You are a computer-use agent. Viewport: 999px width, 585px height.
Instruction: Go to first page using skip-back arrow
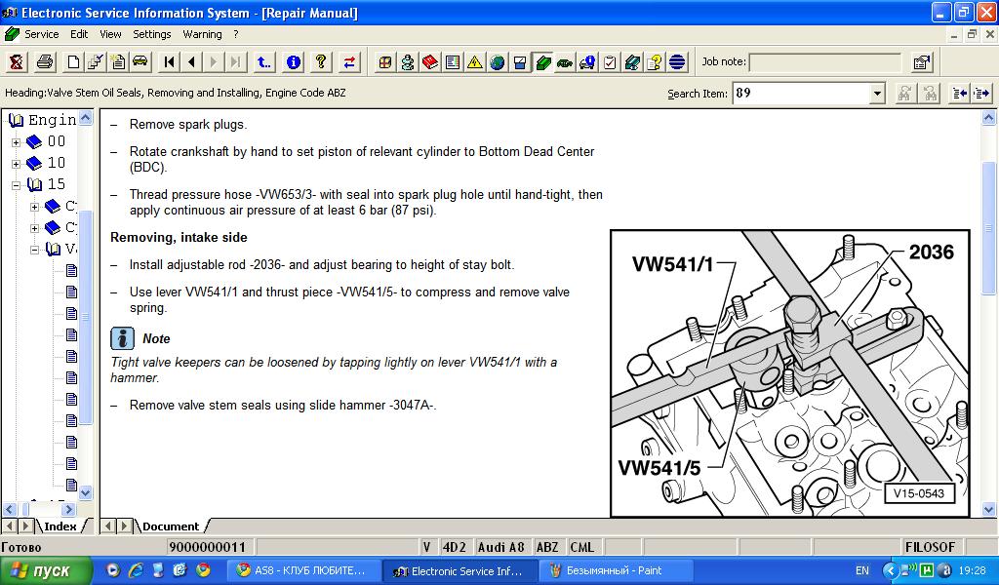click(x=170, y=62)
